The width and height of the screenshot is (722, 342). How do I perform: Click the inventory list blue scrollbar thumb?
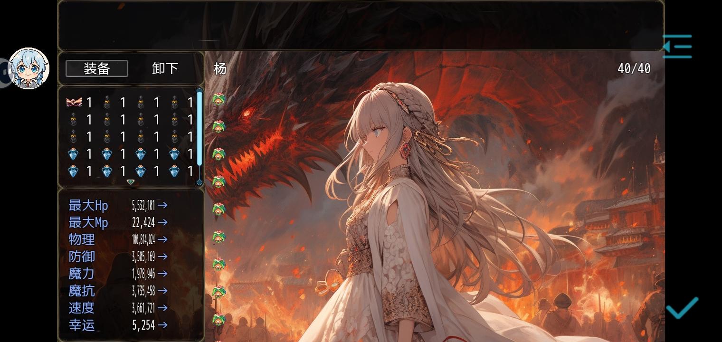199,128
